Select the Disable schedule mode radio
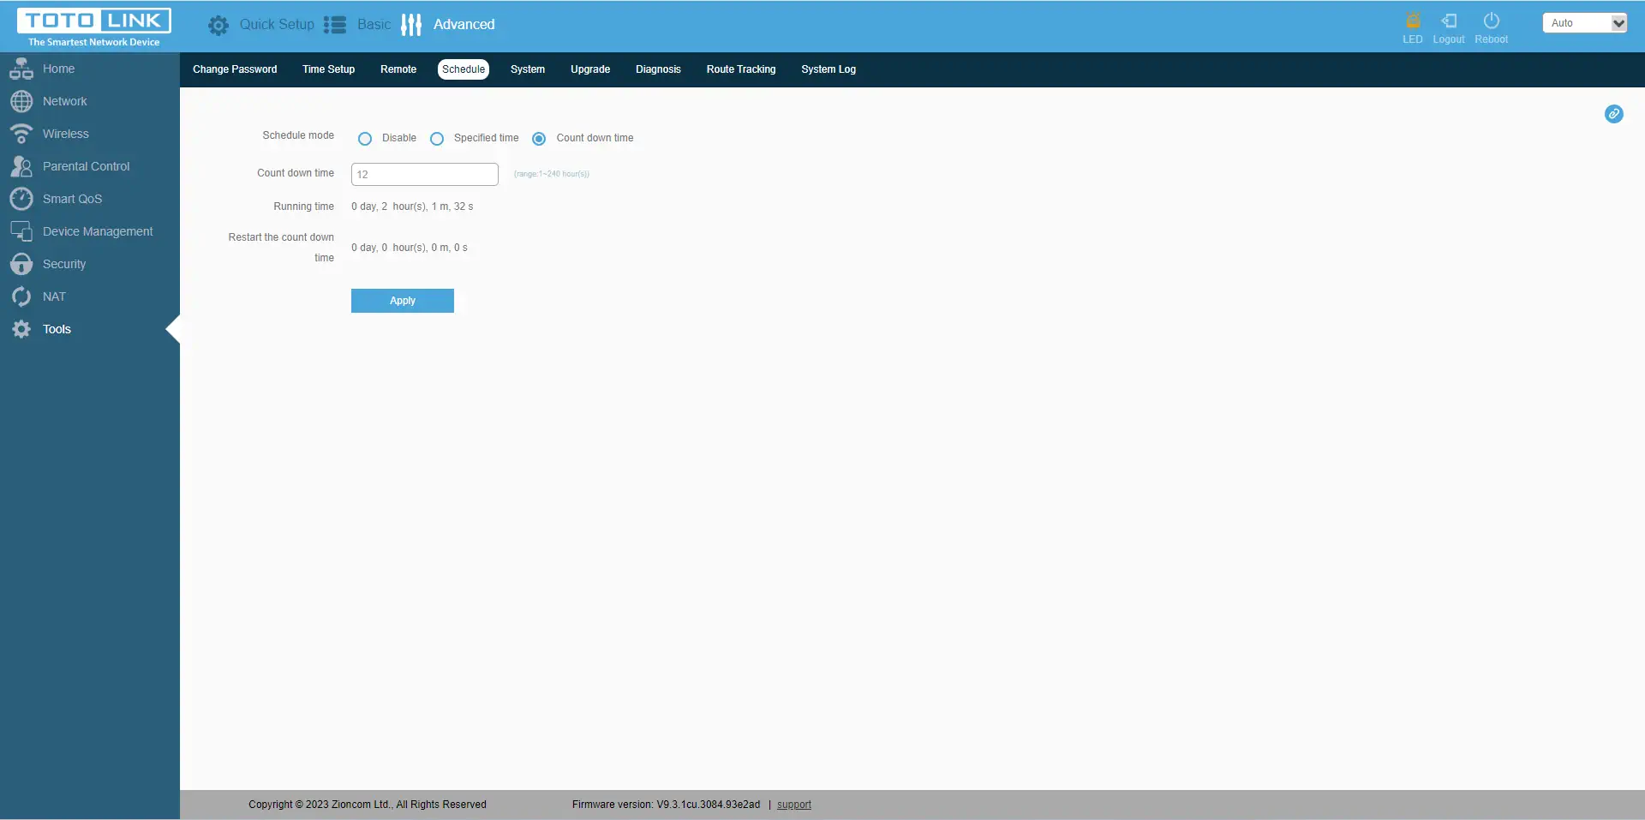 click(x=365, y=139)
